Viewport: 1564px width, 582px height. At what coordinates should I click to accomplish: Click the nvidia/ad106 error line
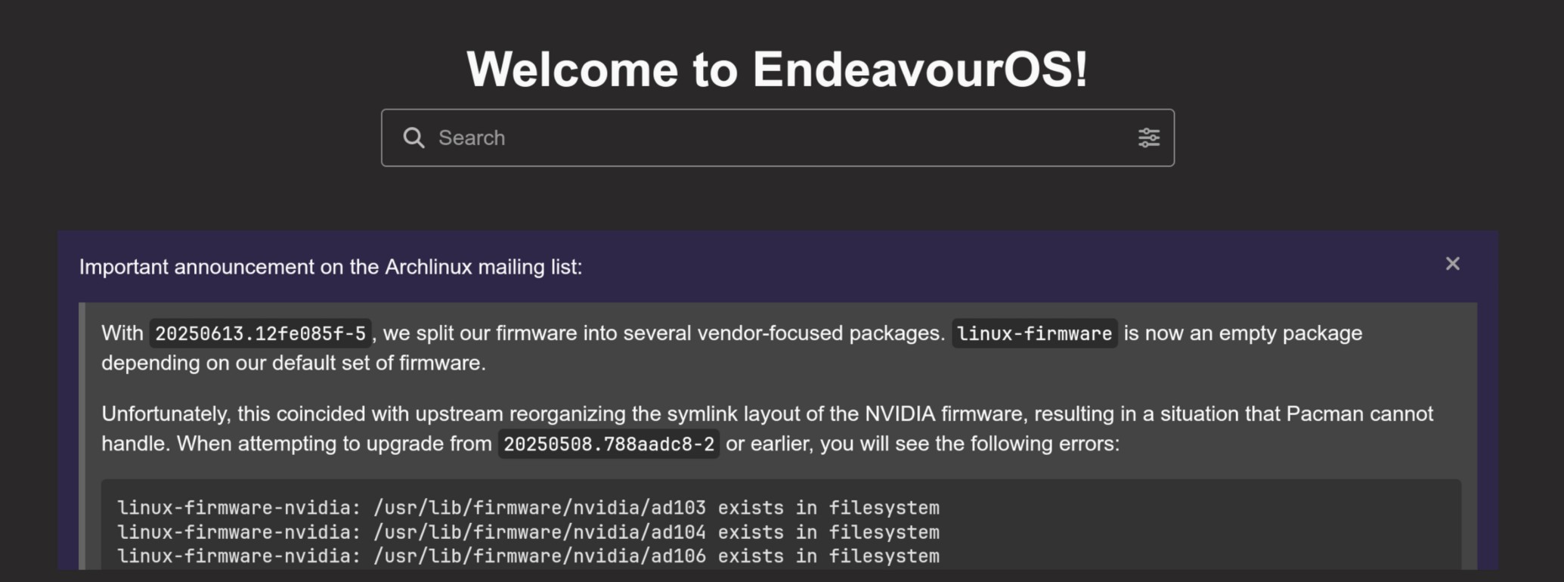coord(528,556)
